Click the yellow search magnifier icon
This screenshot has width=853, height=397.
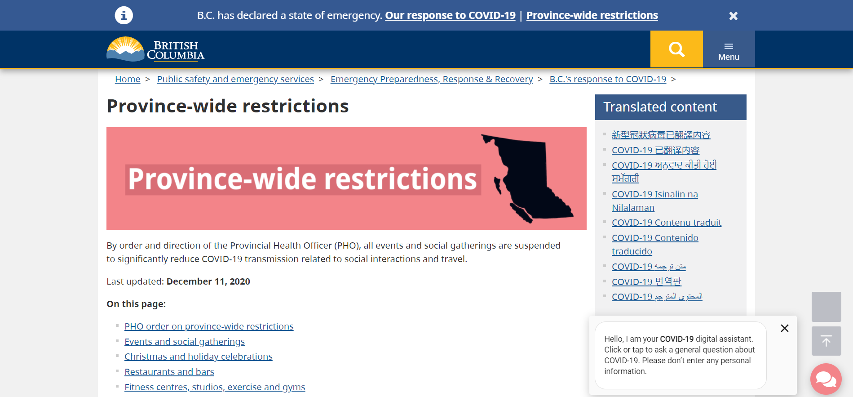[676, 49]
